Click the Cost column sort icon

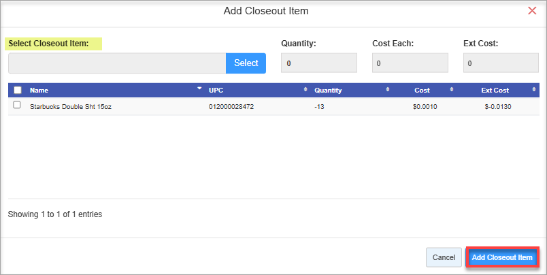(452, 90)
